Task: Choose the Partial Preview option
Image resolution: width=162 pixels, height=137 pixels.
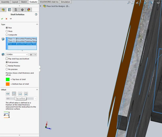Action: click(7, 66)
